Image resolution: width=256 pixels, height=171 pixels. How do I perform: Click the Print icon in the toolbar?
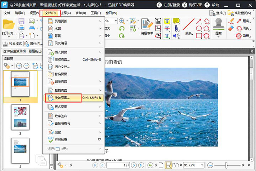[x=21, y=28]
